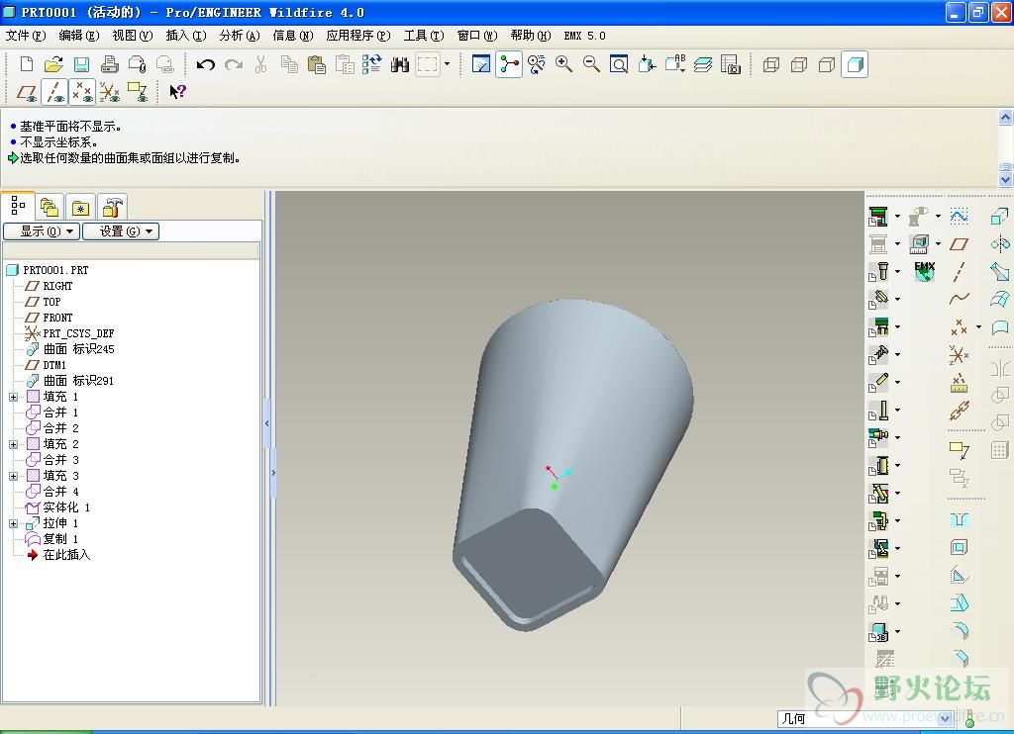Toggle datum planes display

(x=28, y=92)
